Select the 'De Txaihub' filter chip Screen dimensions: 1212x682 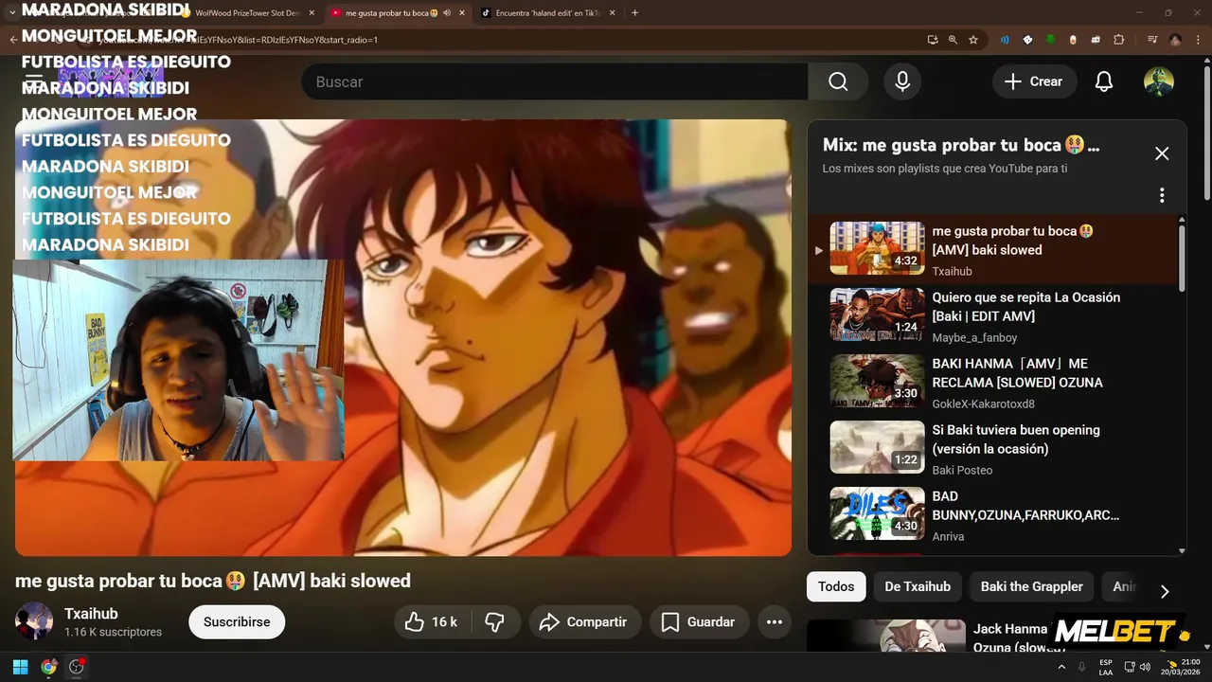point(918,586)
